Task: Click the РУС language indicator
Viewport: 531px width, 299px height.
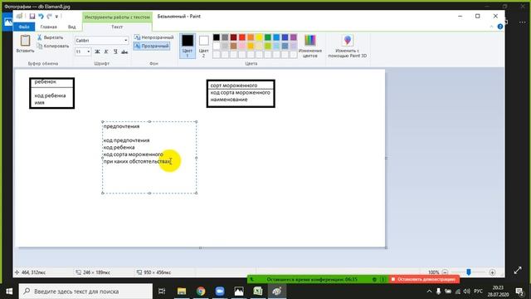Action: (x=478, y=292)
